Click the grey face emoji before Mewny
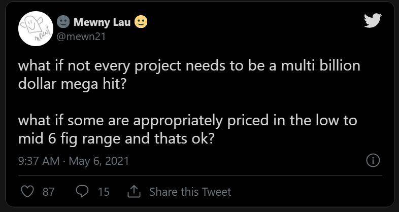The width and height of the screenshot is (399, 212). [x=63, y=21]
